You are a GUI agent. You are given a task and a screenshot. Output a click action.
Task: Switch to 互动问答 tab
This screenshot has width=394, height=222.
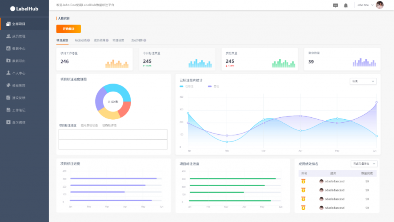pyautogui.click(x=137, y=40)
